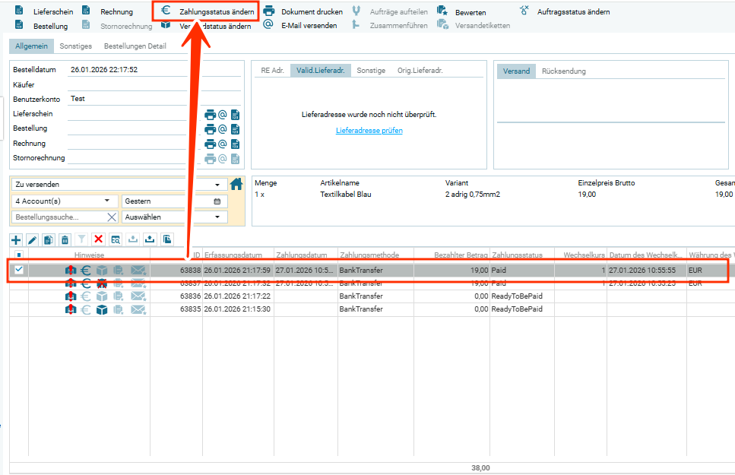The width and height of the screenshot is (735, 475).
Task: Click the @ email icon next to Rechnung
Action: click(223, 144)
